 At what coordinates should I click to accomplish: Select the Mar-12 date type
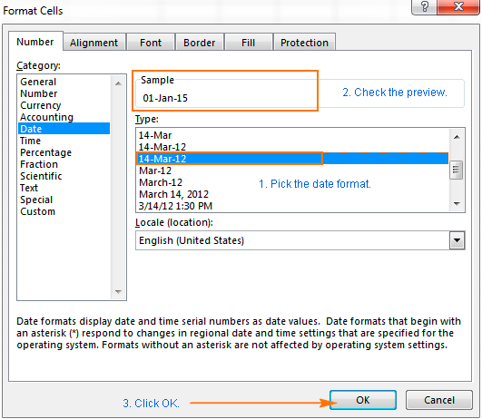pyautogui.click(x=155, y=171)
